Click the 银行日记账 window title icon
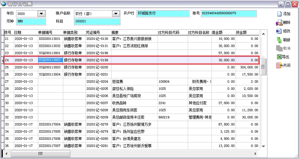This screenshot has height=159, width=299. [x=4, y=4]
